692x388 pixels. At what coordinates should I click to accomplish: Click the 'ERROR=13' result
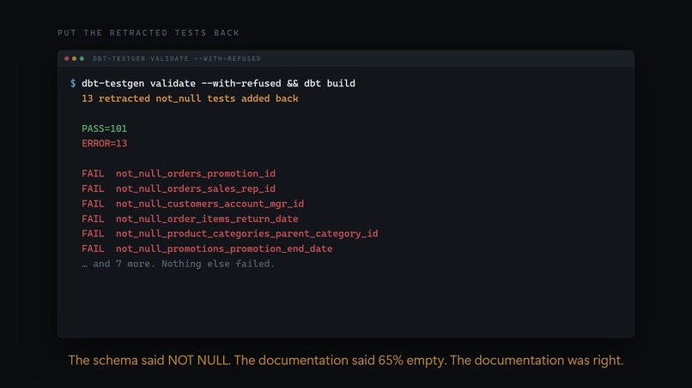104,144
